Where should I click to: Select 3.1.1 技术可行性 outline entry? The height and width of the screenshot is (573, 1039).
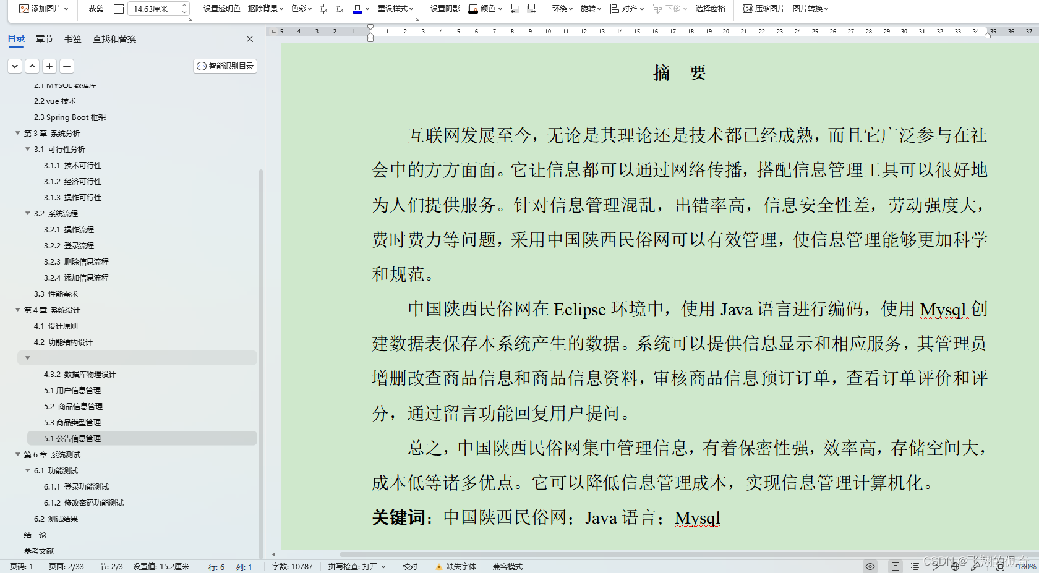tap(72, 165)
